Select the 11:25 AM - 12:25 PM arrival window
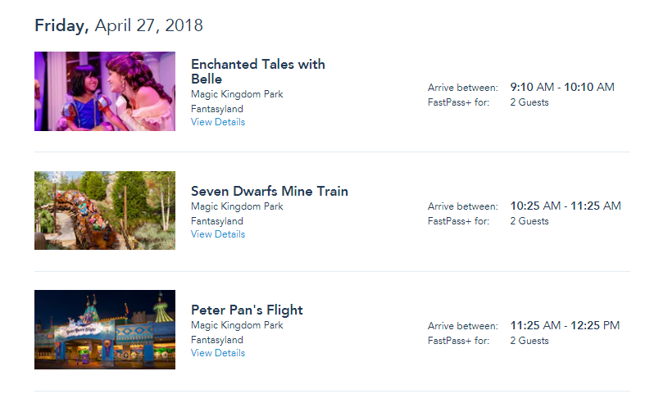 click(x=565, y=326)
